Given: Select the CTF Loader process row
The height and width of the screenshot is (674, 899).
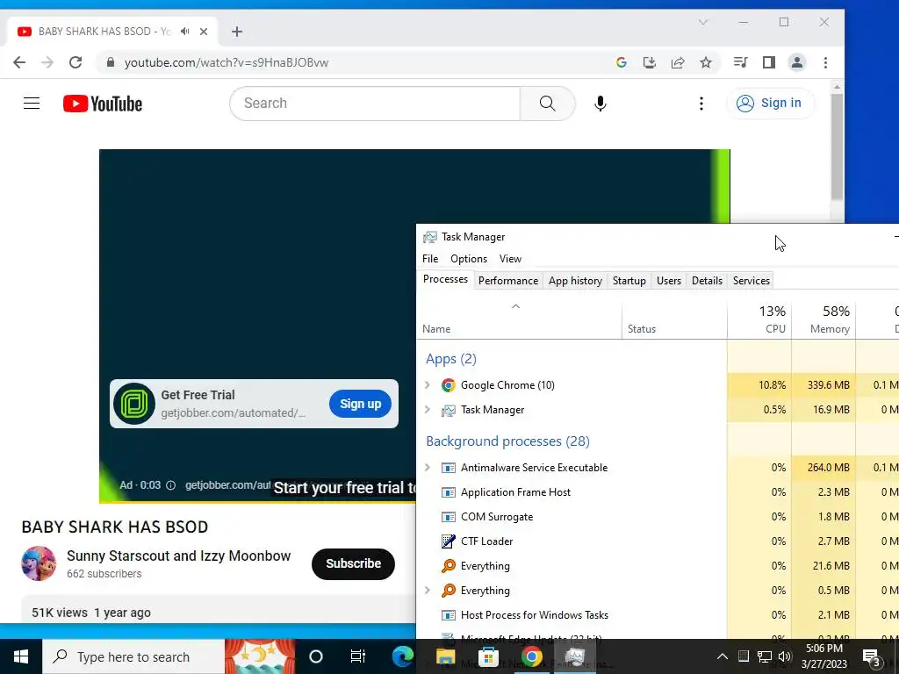Looking at the screenshot, I should (658, 541).
